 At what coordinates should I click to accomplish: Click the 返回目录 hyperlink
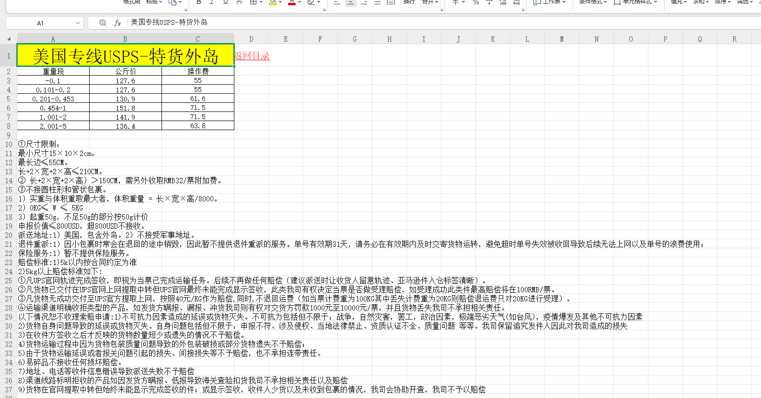[x=252, y=56]
